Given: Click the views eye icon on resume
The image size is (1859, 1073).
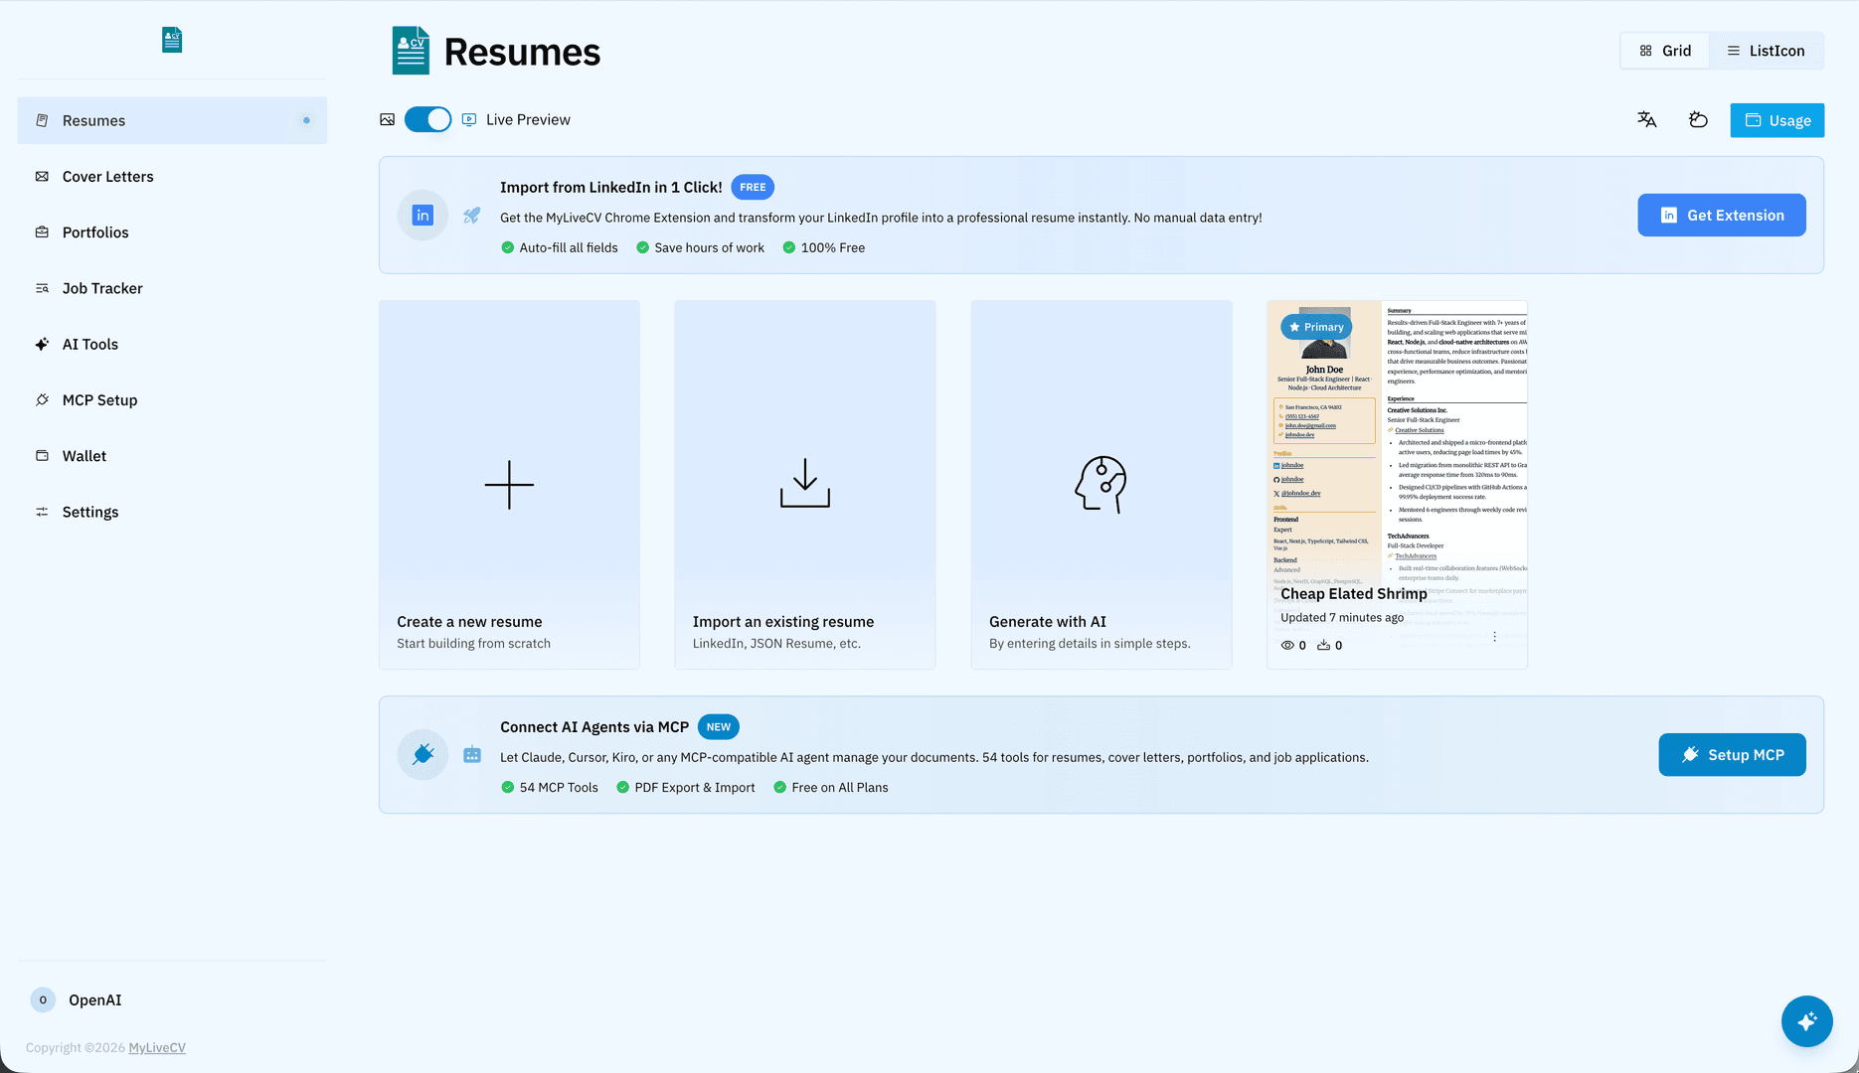Looking at the screenshot, I should click(1287, 645).
